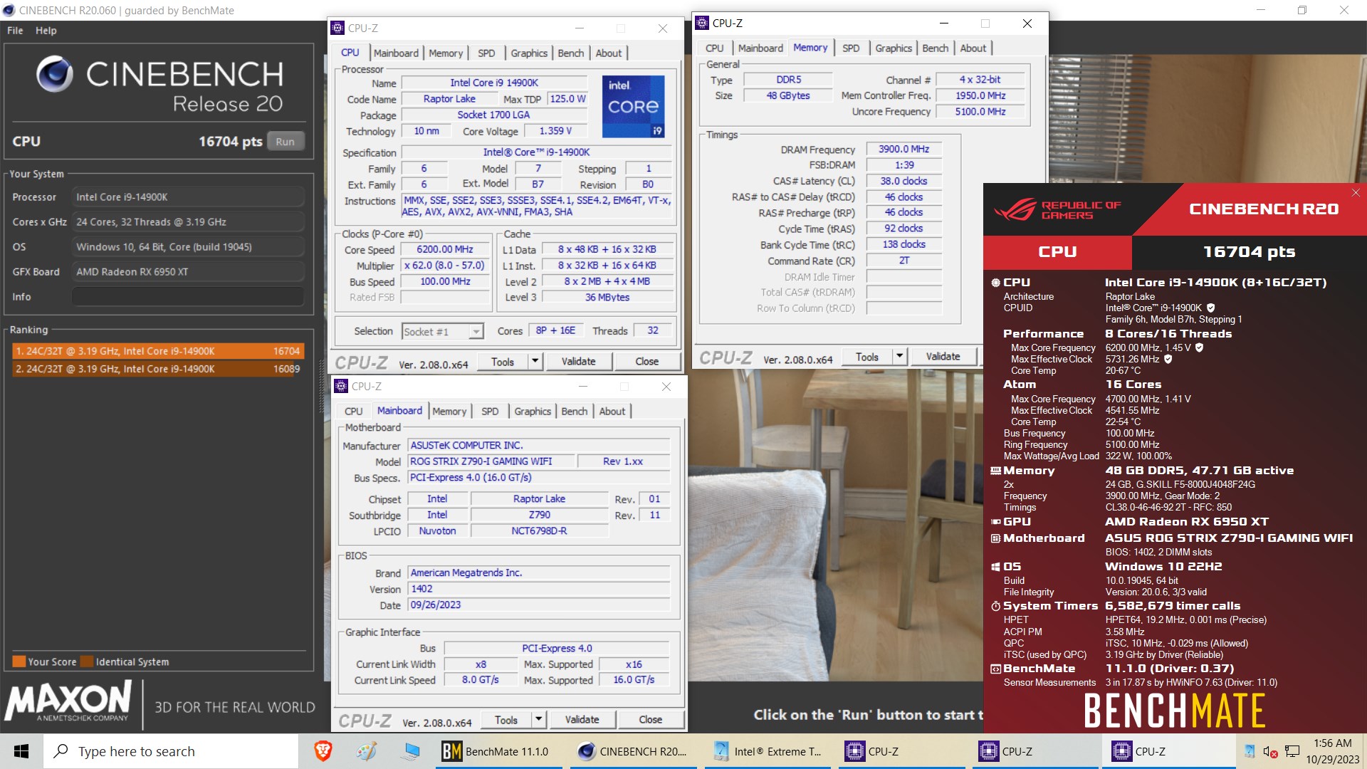Click verified shield beside Max Effective Clock
Image resolution: width=1367 pixels, height=769 pixels.
click(x=1168, y=359)
